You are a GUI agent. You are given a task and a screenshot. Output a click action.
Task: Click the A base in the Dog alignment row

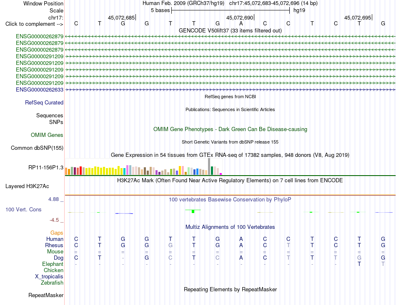[x=241, y=258]
